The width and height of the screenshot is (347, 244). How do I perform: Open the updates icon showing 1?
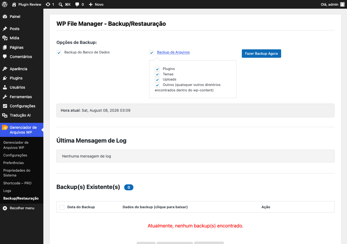click(x=48, y=4)
